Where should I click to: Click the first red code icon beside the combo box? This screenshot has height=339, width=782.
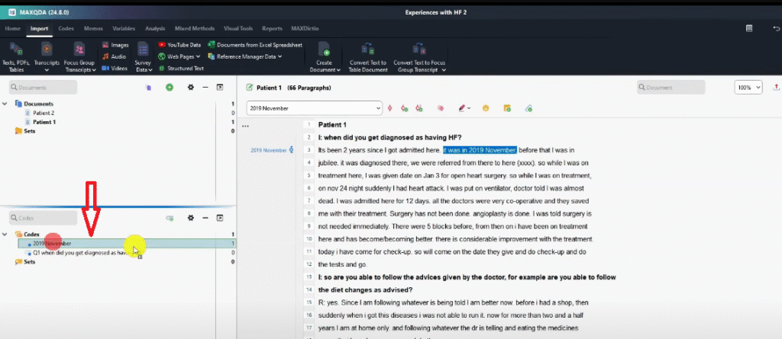tap(390, 108)
